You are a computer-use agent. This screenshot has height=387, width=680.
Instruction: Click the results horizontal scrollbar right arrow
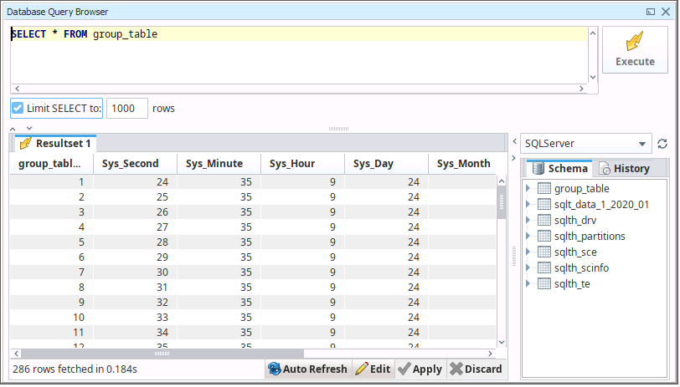491,354
